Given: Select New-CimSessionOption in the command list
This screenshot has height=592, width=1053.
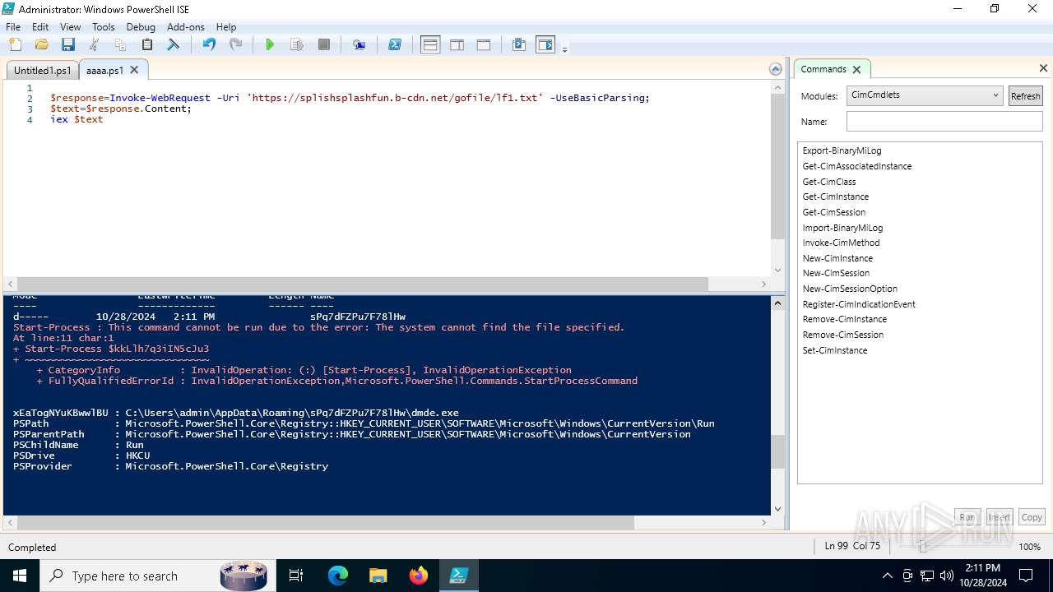Looking at the screenshot, I should tap(850, 289).
